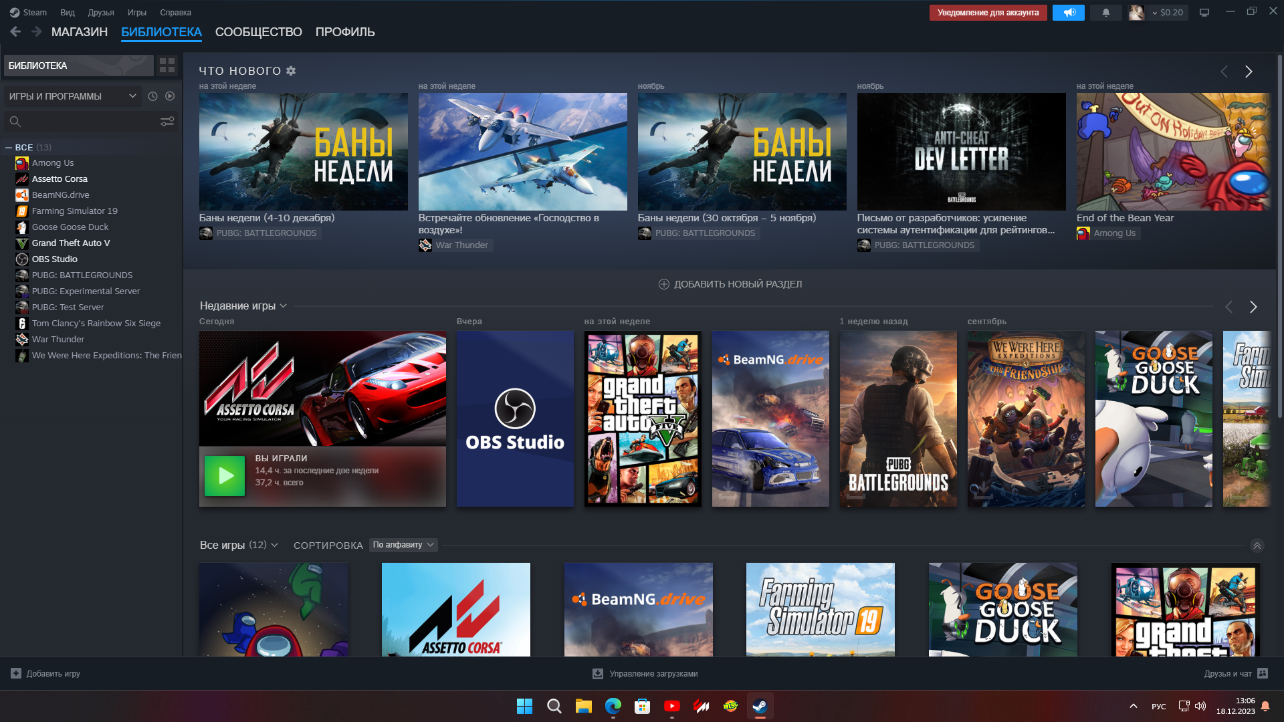Open the ЧТО НОВОГО settings gear

[291, 71]
